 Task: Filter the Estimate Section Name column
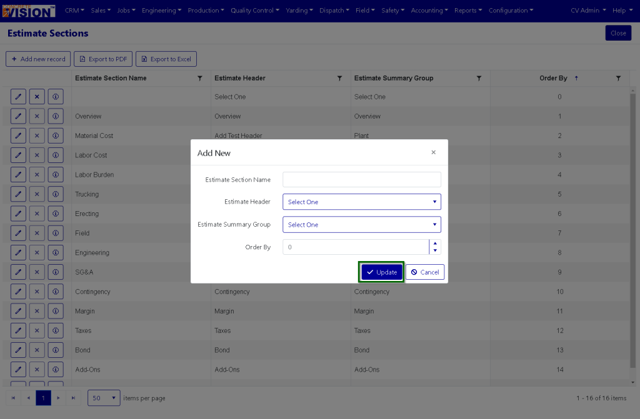pyautogui.click(x=200, y=78)
